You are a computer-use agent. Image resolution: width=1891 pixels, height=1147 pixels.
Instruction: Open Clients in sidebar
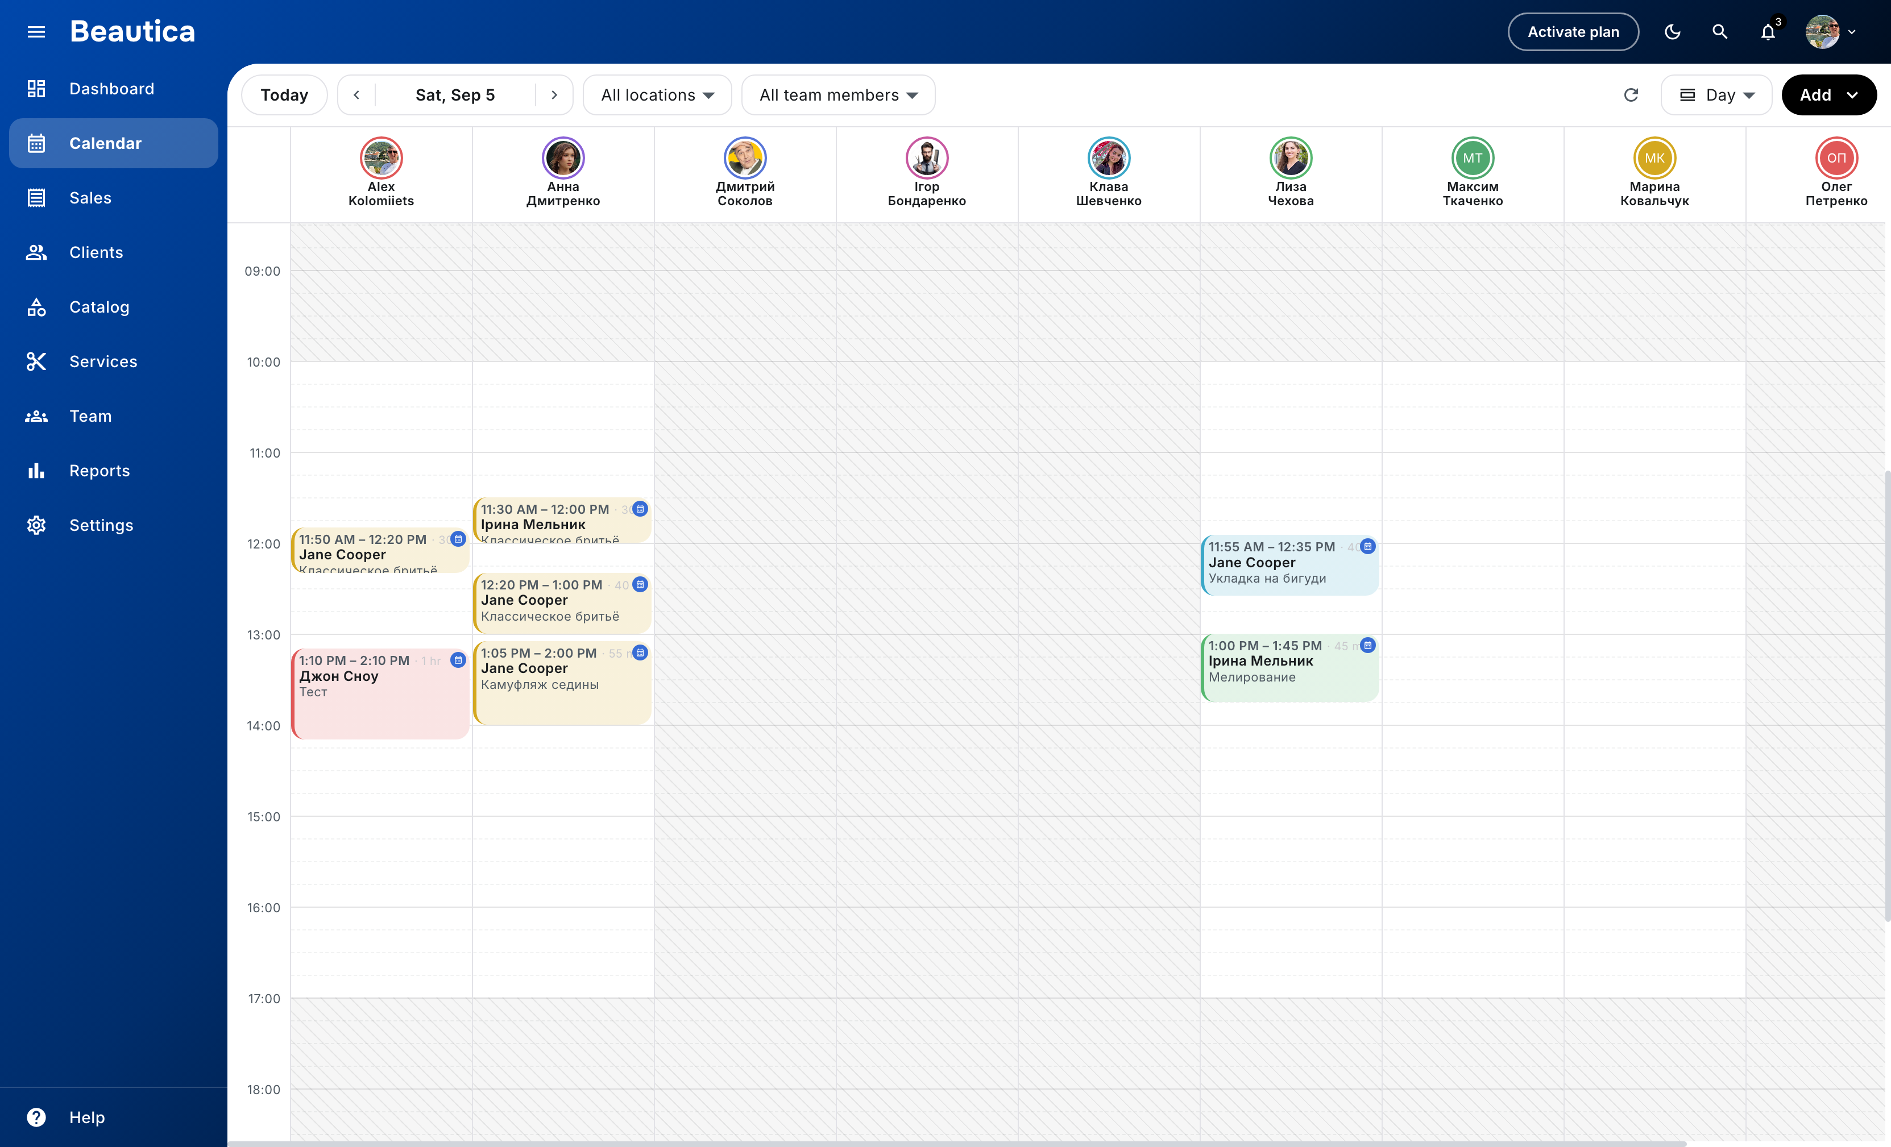pyautogui.click(x=114, y=252)
